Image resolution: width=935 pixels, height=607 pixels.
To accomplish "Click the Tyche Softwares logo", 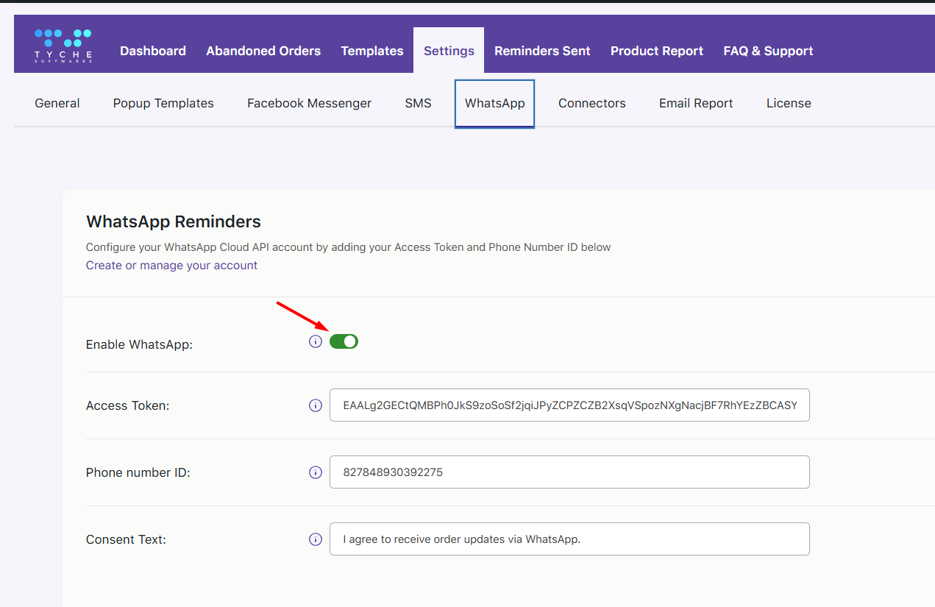I will coord(63,46).
